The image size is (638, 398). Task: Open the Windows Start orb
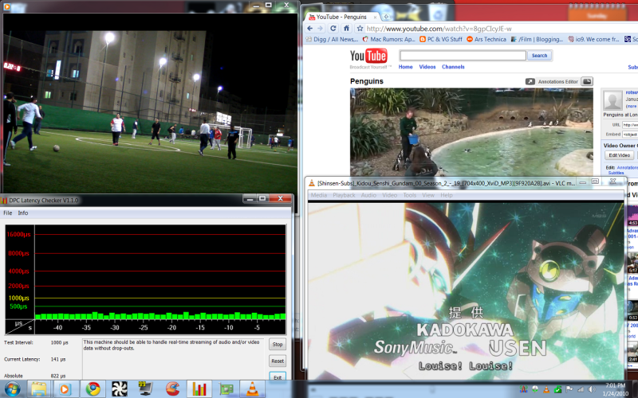[11, 389]
